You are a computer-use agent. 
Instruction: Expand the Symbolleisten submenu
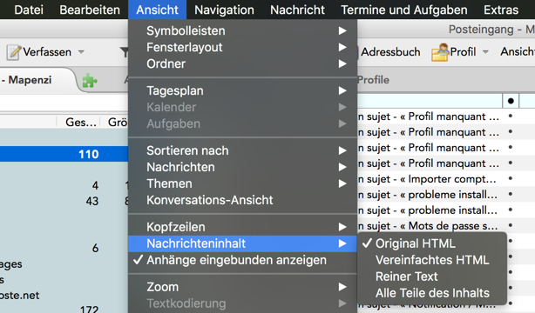pyautogui.click(x=242, y=31)
